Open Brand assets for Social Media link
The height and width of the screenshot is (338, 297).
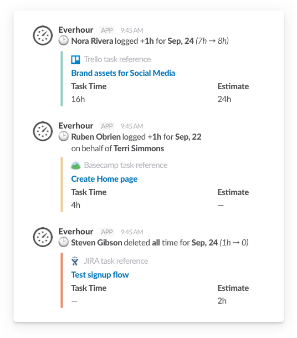(123, 73)
